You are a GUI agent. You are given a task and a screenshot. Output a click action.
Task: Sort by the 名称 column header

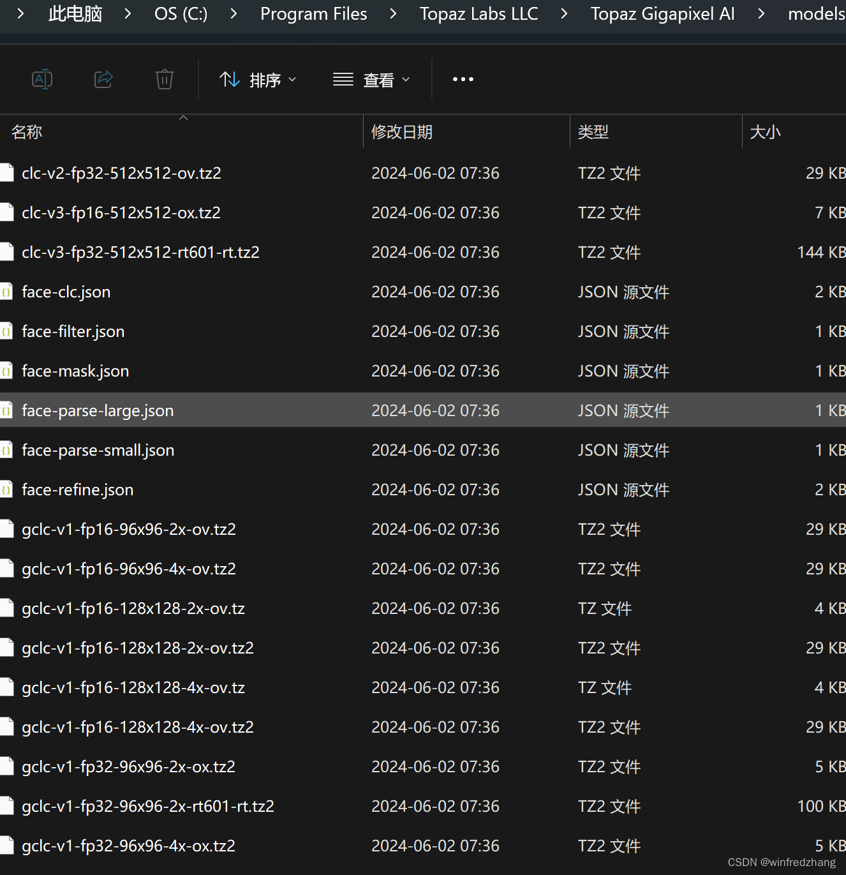click(181, 131)
